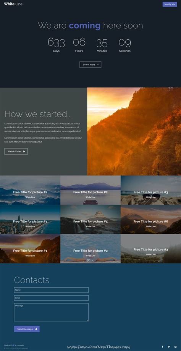Focus the Name input field

[x=51, y=290]
